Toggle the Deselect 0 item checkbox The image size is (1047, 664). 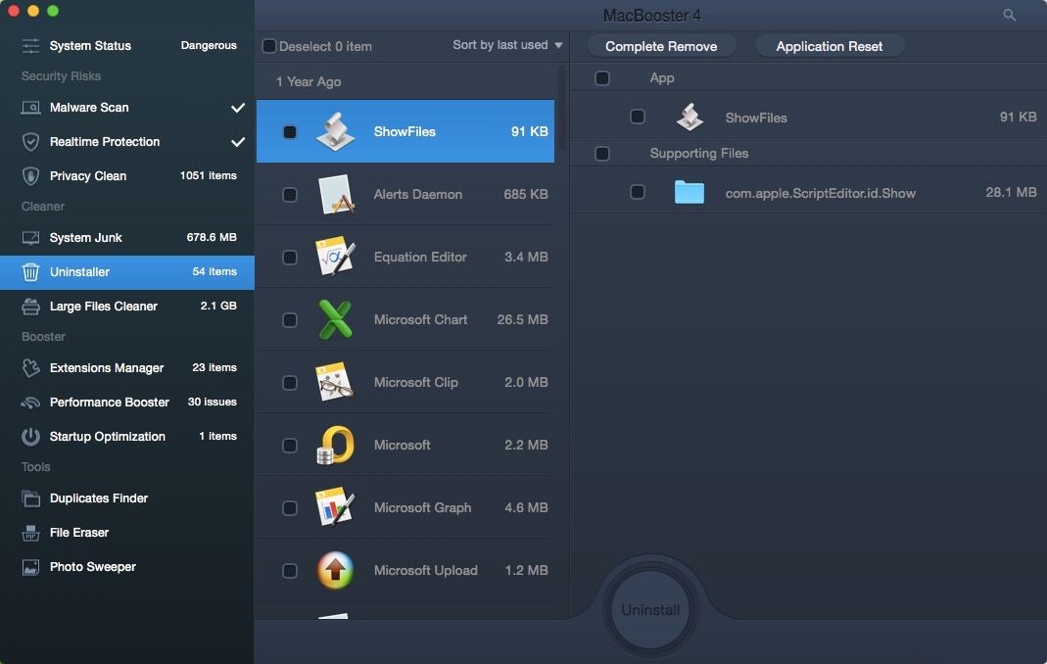click(269, 46)
